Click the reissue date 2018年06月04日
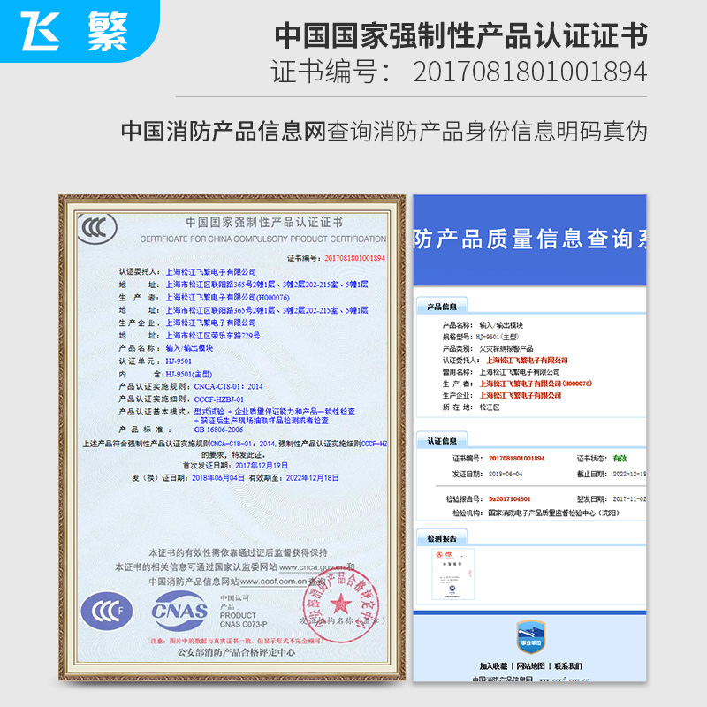 (218, 477)
